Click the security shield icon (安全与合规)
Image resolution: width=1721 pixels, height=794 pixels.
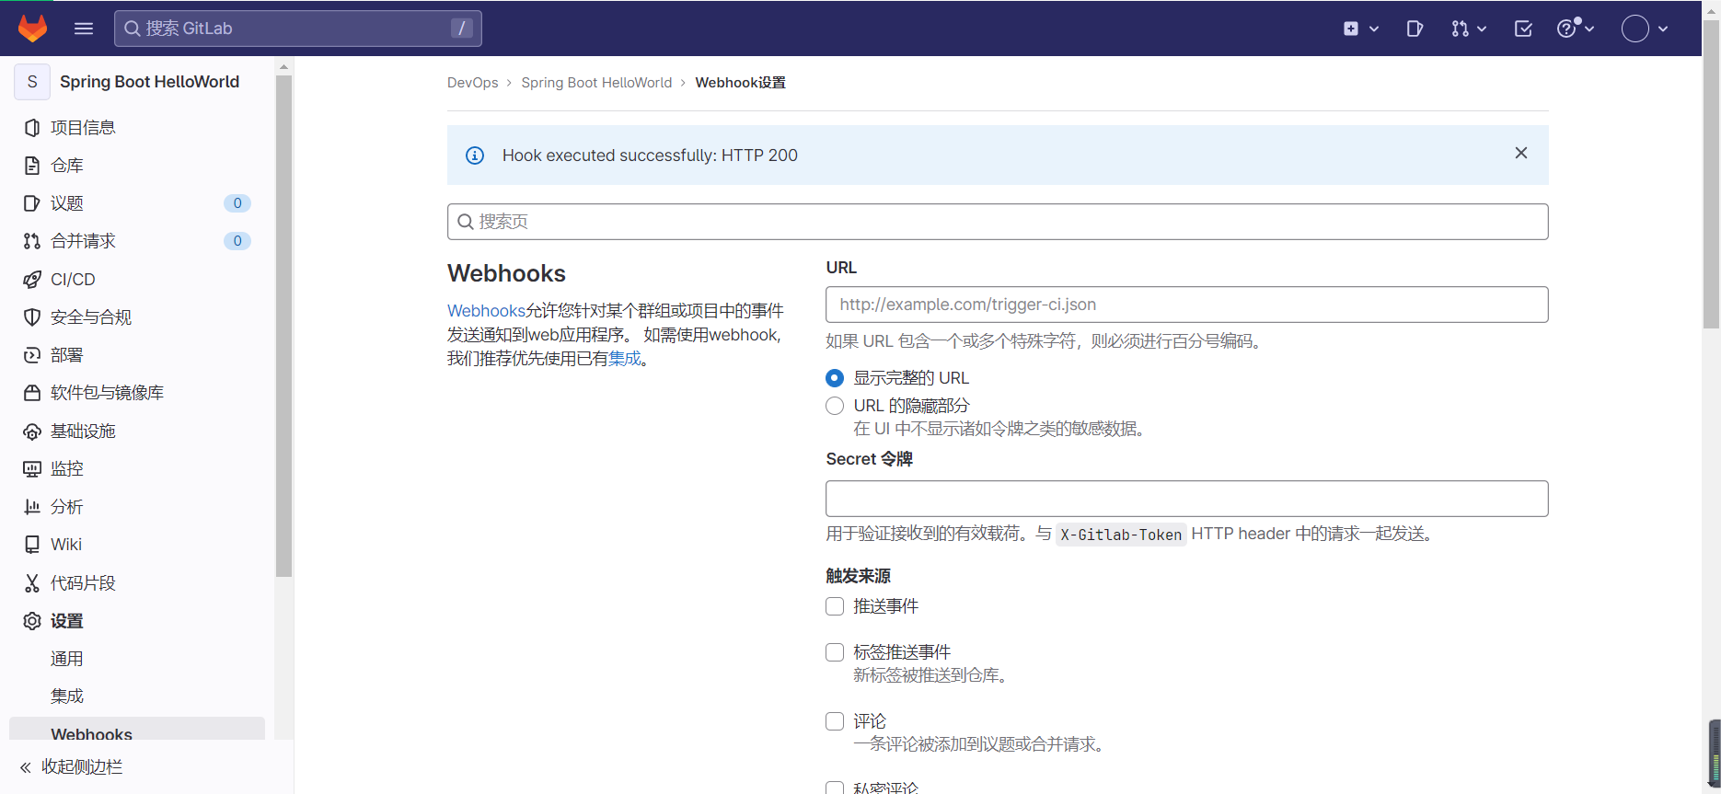click(32, 317)
